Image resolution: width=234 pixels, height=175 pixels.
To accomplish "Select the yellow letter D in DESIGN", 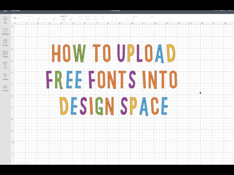I will coord(64,106).
